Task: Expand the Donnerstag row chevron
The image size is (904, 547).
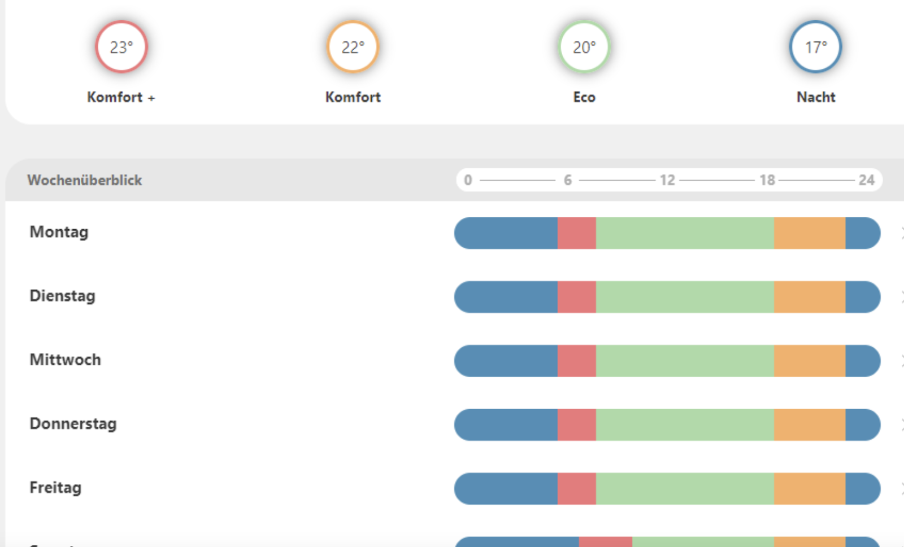Action: [902, 424]
